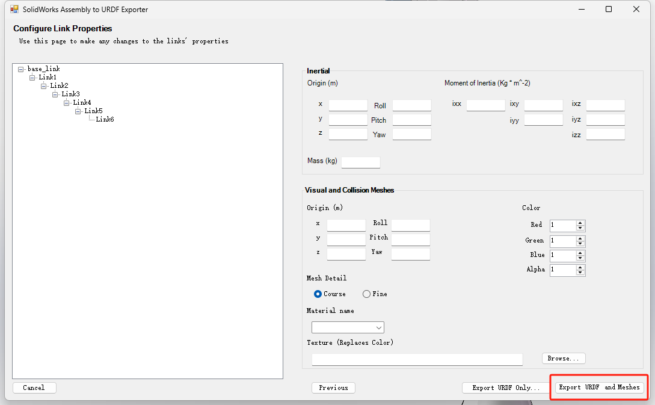Click the SolidWorks URDF Exporter title icon

tap(14, 9)
